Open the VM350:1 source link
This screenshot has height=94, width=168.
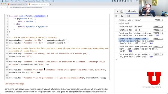[159, 20]
